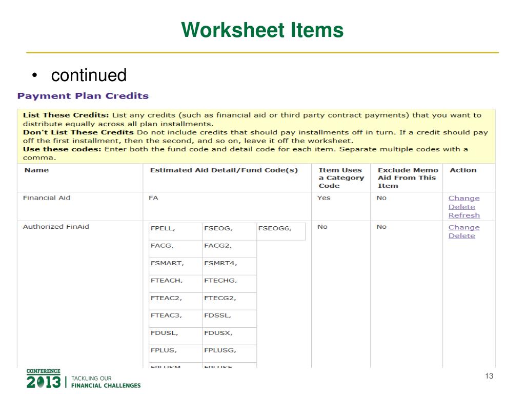
Task: Click the Payment Plan Credits heading
Action: [83, 96]
